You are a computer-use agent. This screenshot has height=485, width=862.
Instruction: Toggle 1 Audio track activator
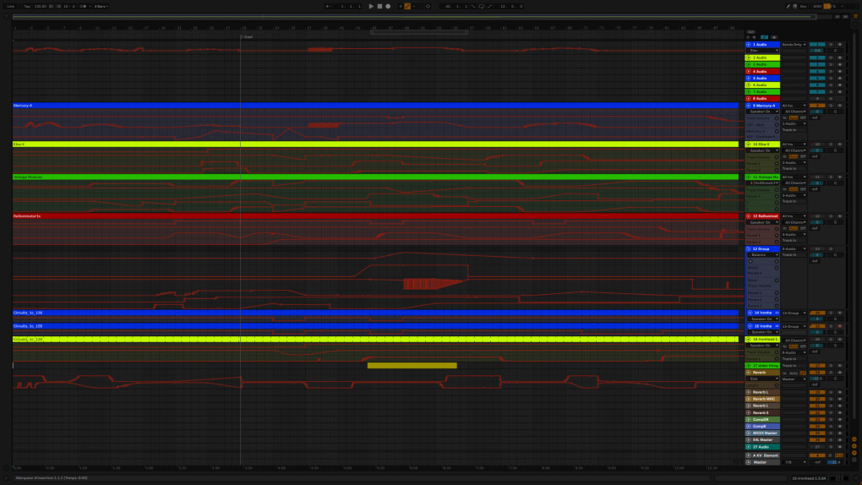coord(817,45)
